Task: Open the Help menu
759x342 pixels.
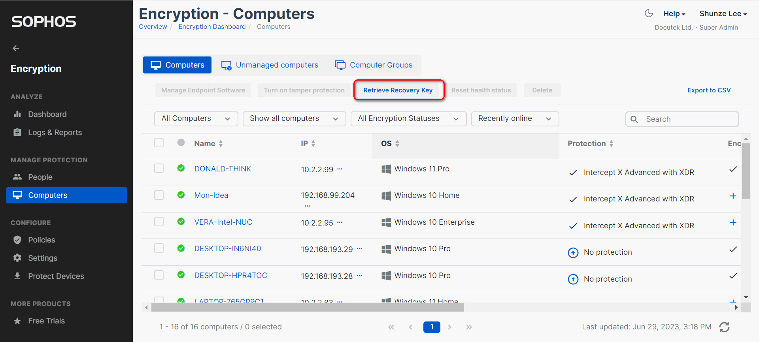Action: (x=674, y=14)
